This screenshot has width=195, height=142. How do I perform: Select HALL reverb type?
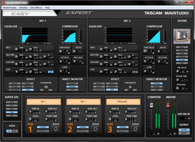coord(182,47)
